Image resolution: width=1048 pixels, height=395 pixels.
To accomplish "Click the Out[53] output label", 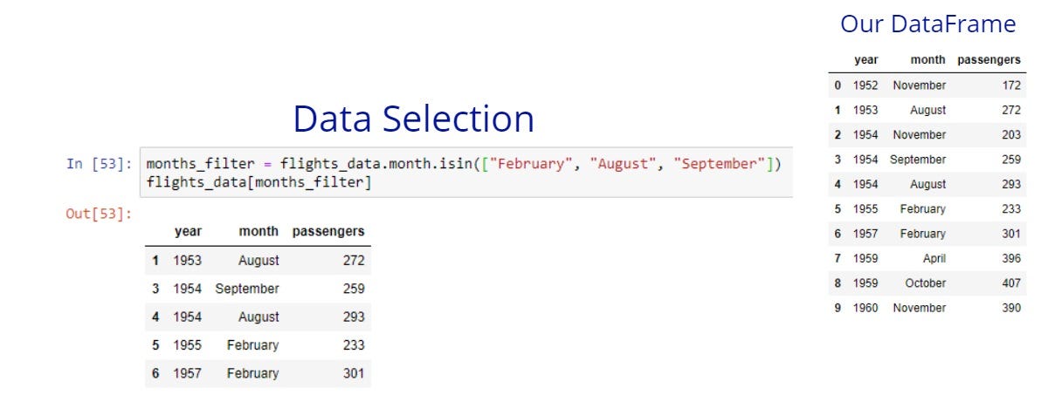I will click(x=99, y=213).
